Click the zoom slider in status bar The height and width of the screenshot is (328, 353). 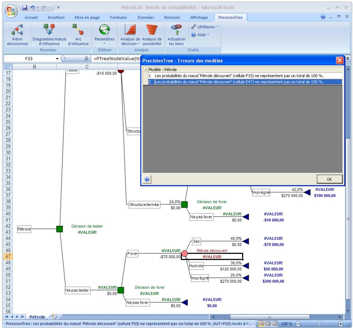319,324
